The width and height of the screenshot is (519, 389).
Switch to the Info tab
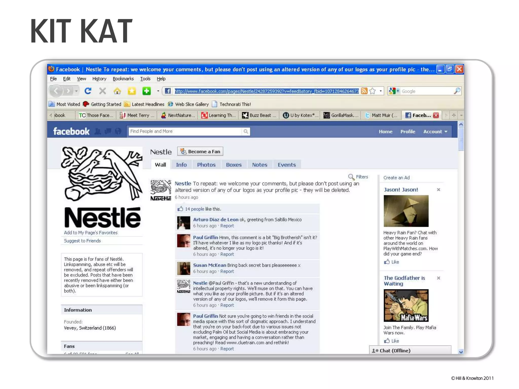181,165
